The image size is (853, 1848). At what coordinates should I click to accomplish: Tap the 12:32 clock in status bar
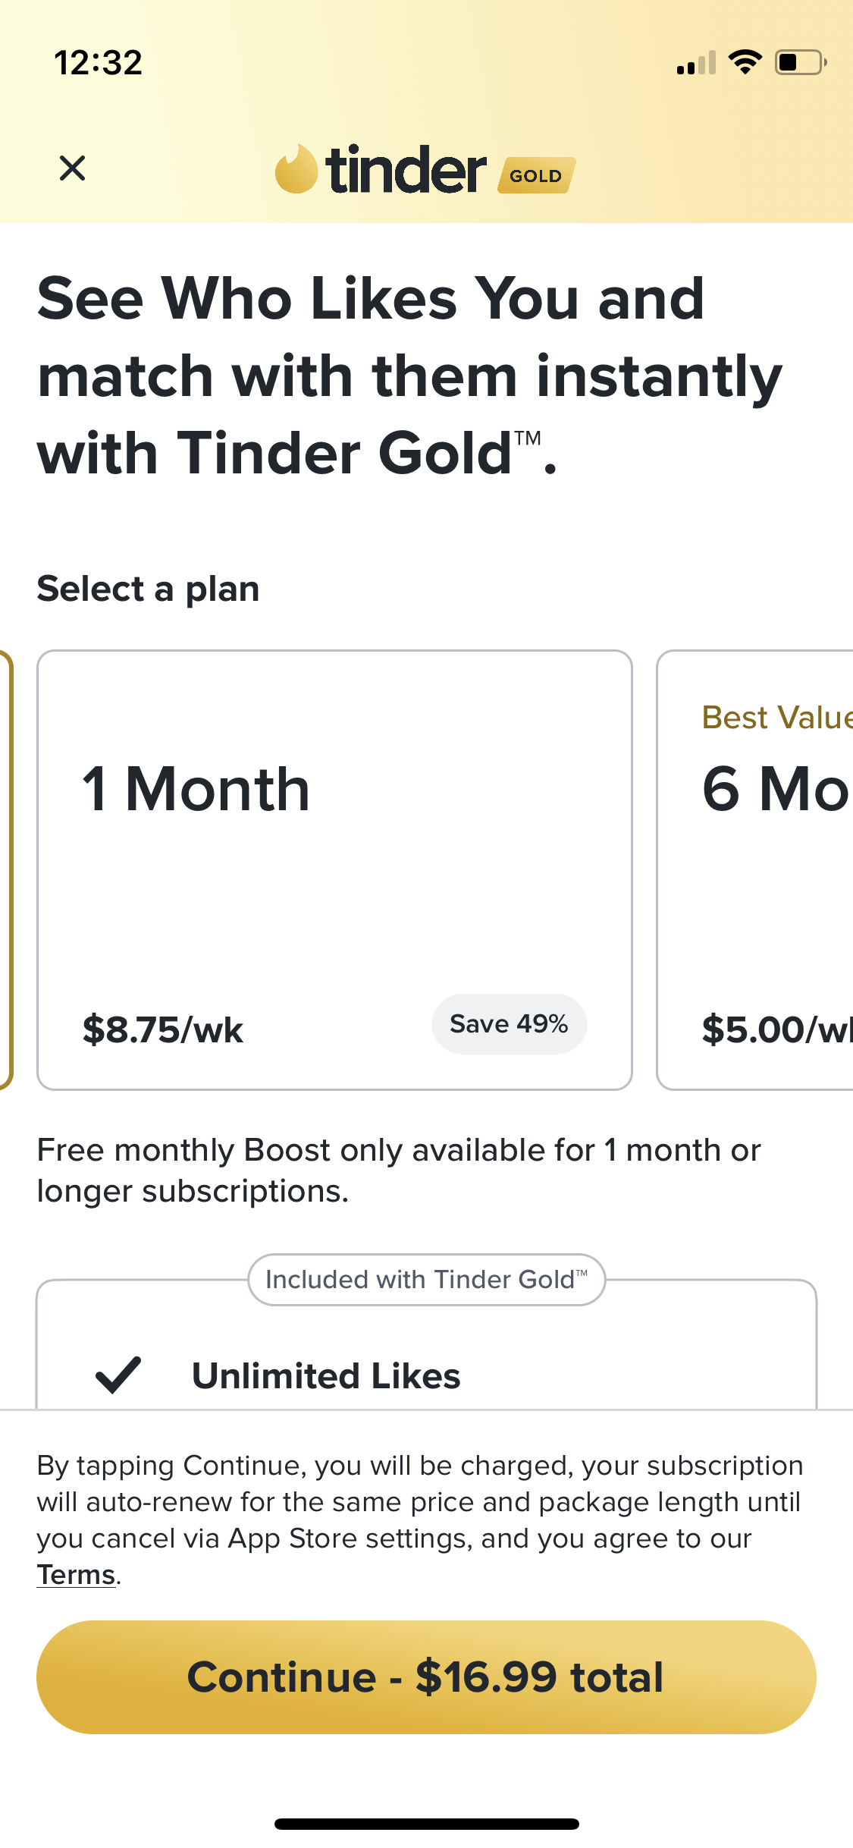click(98, 62)
